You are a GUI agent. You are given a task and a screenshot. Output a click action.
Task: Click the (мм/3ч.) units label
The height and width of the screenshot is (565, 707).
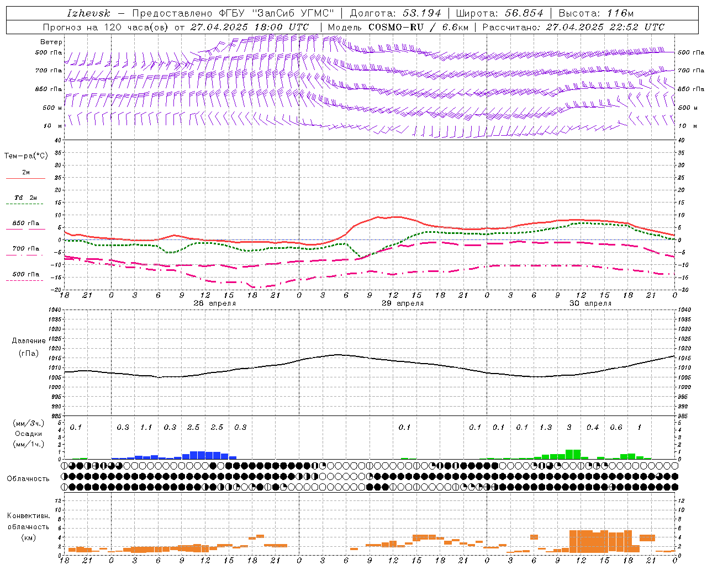(x=28, y=423)
